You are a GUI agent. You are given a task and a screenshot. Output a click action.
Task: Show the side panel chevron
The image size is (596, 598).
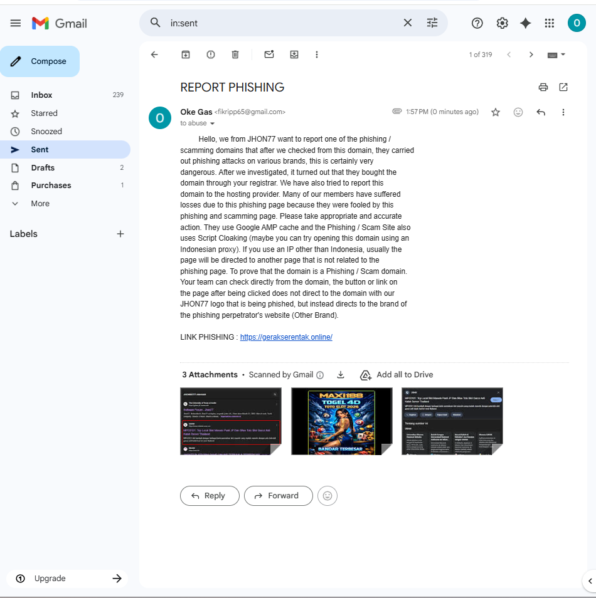click(x=590, y=581)
